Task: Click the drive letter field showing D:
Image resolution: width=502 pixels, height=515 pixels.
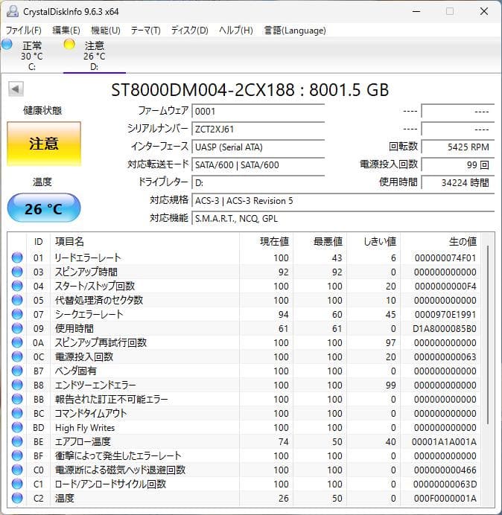Action: point(258,182)
